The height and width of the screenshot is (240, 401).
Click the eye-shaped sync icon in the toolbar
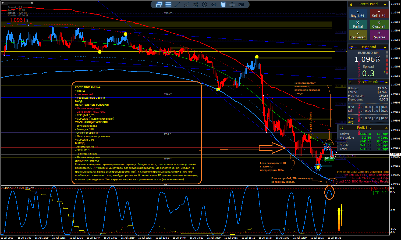(x=214, y=5)
